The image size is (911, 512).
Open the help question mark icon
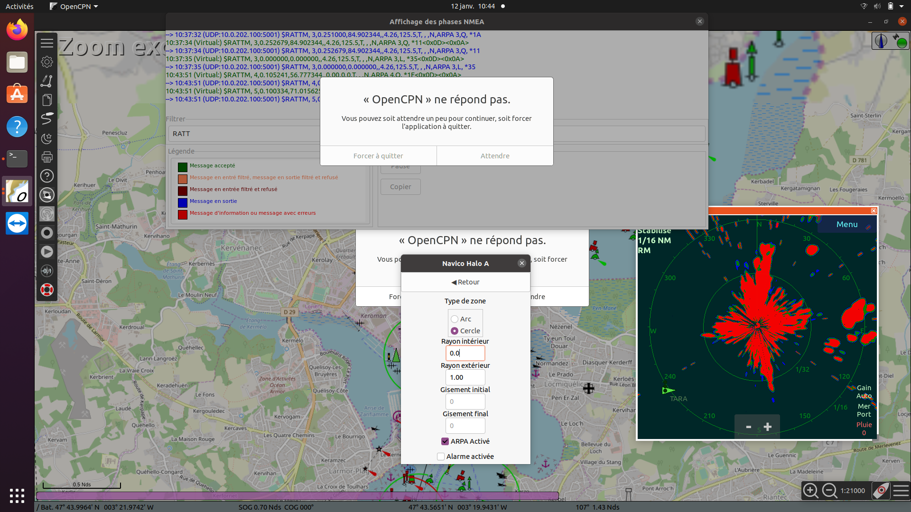[46, 176]
